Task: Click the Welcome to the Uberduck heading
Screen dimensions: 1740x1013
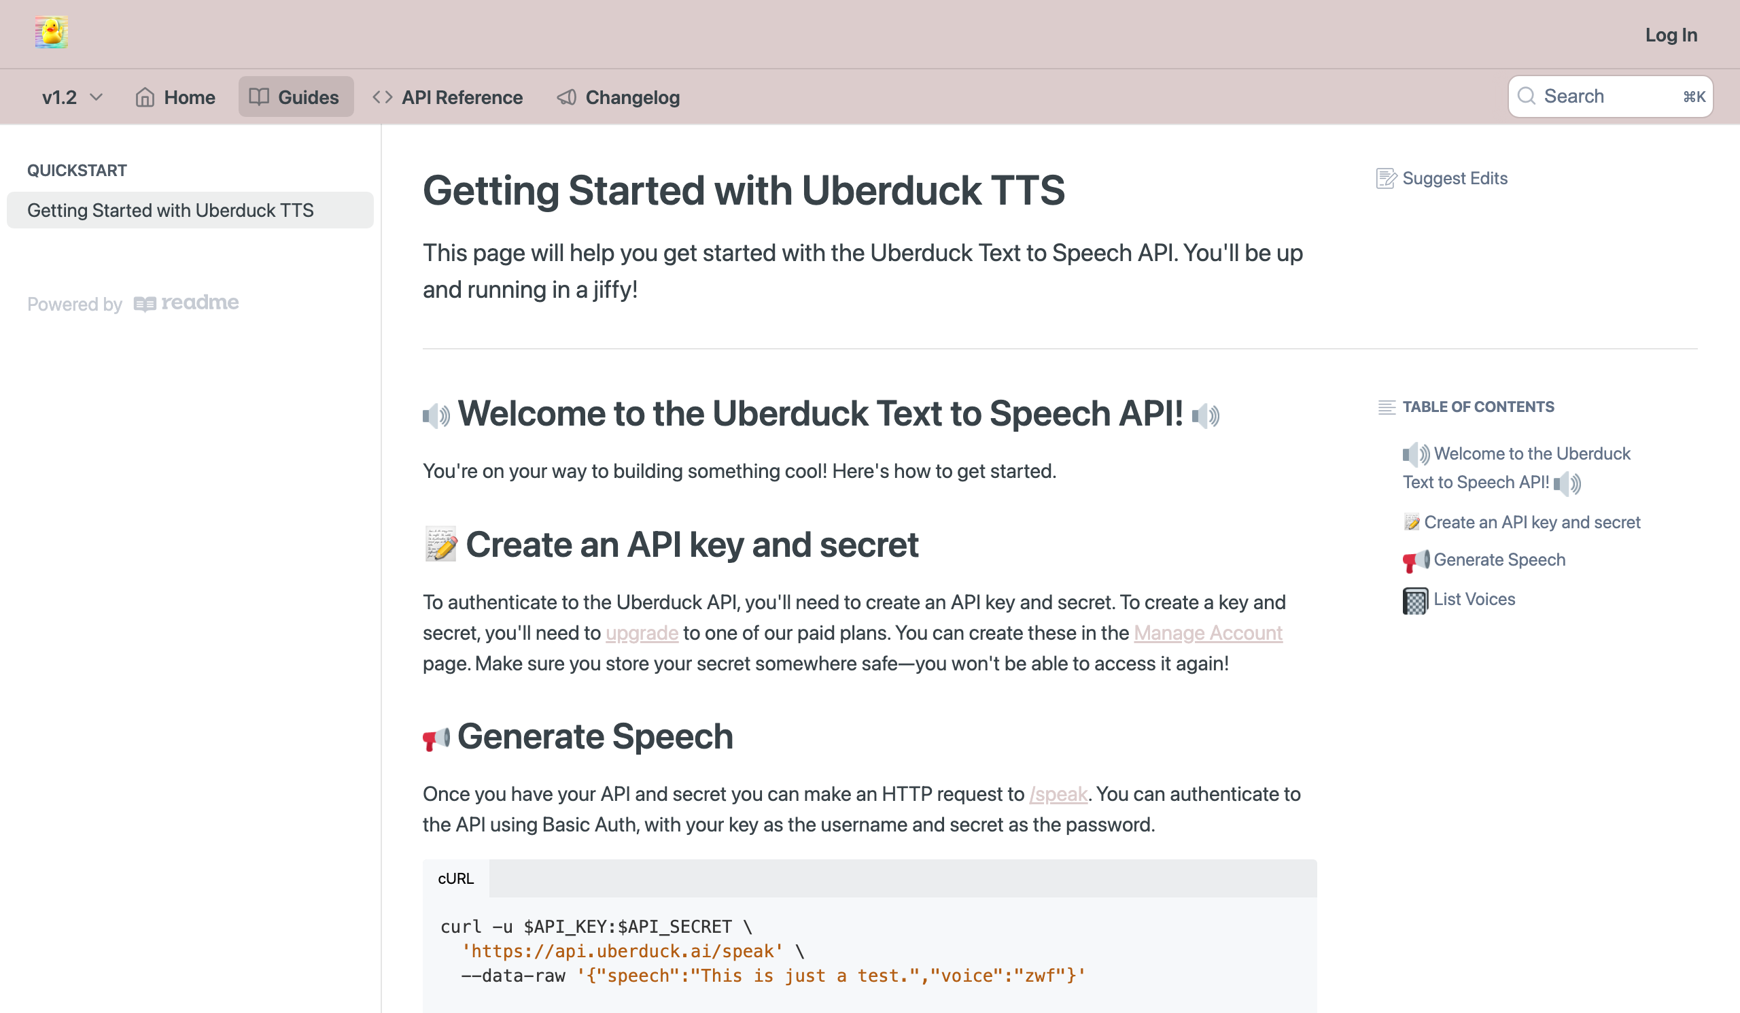Action: (820, 413)
